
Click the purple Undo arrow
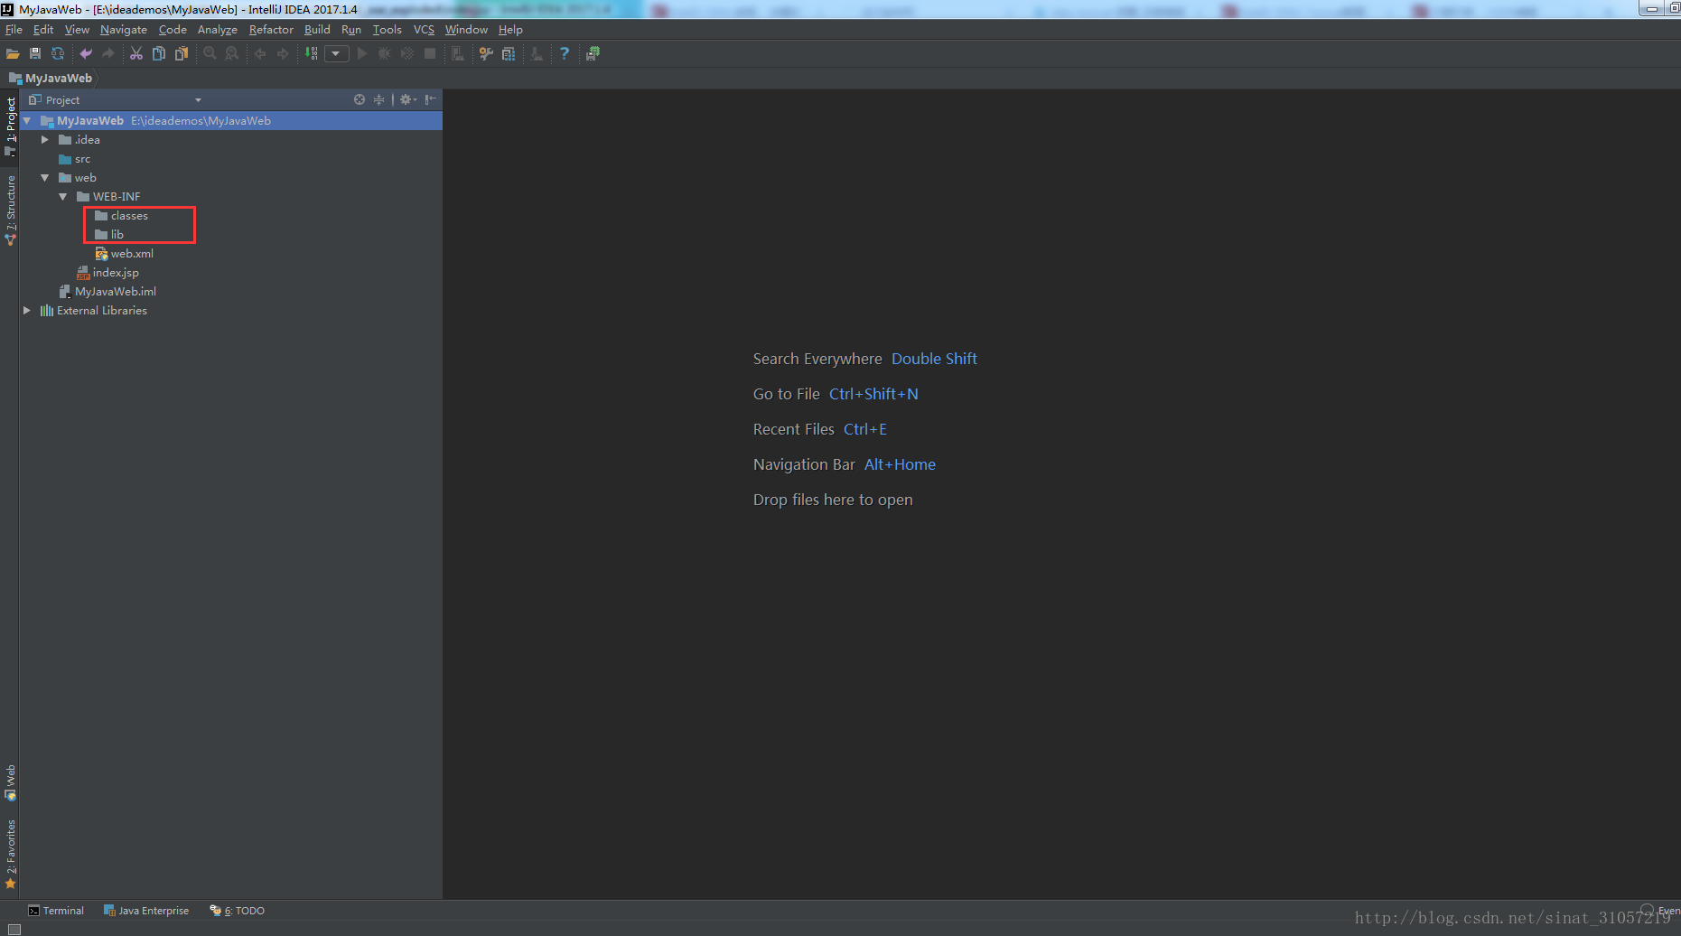point(86,54)
